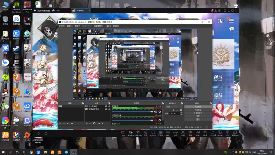The image size is (275, 155).
Task: Open source properties gear in Sources panel
Action: 94,123
